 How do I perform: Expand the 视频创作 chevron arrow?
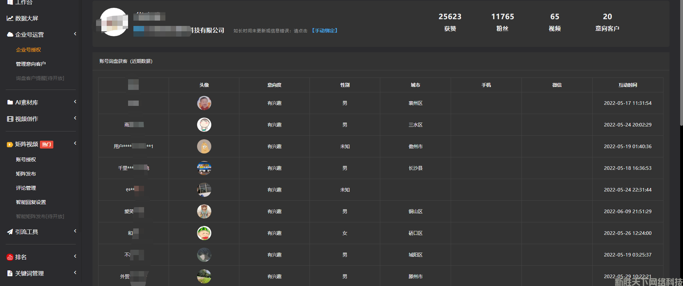click(75, 118)
